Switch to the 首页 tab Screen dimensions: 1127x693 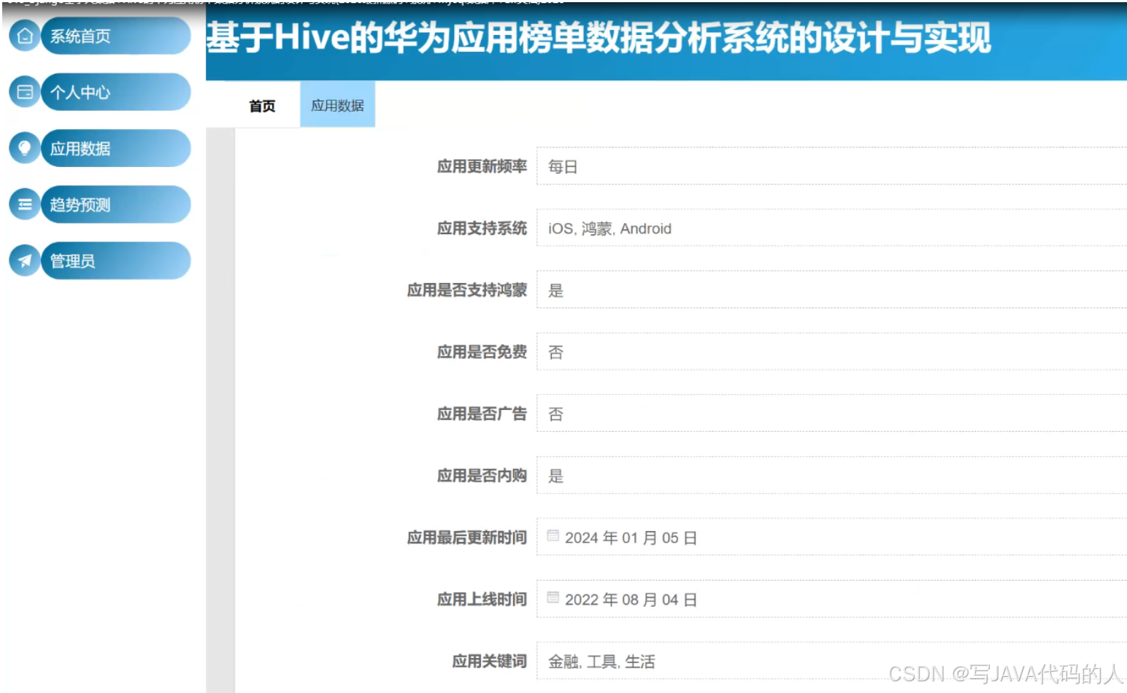click(x=262, y=106)
